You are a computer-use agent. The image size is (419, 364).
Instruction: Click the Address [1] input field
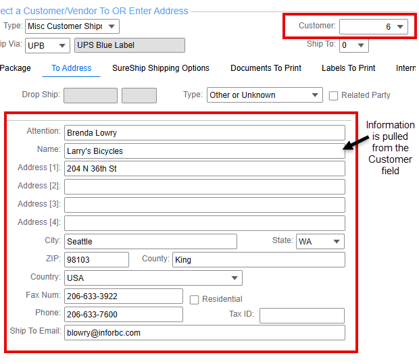click(x=204, y=168)
